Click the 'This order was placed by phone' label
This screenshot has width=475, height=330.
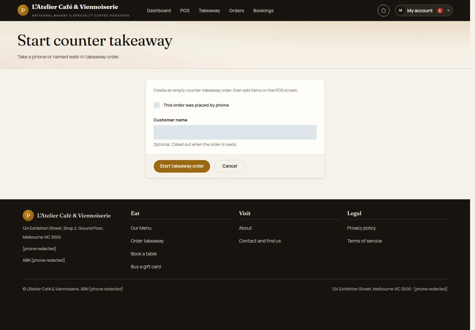[196, 105]
